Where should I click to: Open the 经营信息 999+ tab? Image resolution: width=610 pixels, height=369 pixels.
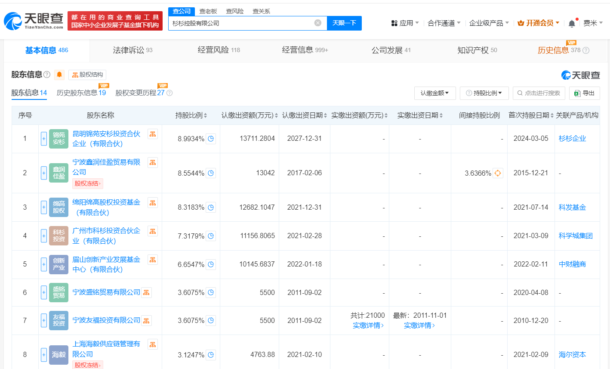[x=305, y=50]
